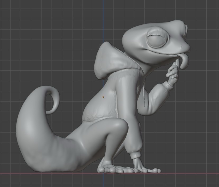Click an empty grid area left of model
Viewport: 219px width, 187px height.
26,53
